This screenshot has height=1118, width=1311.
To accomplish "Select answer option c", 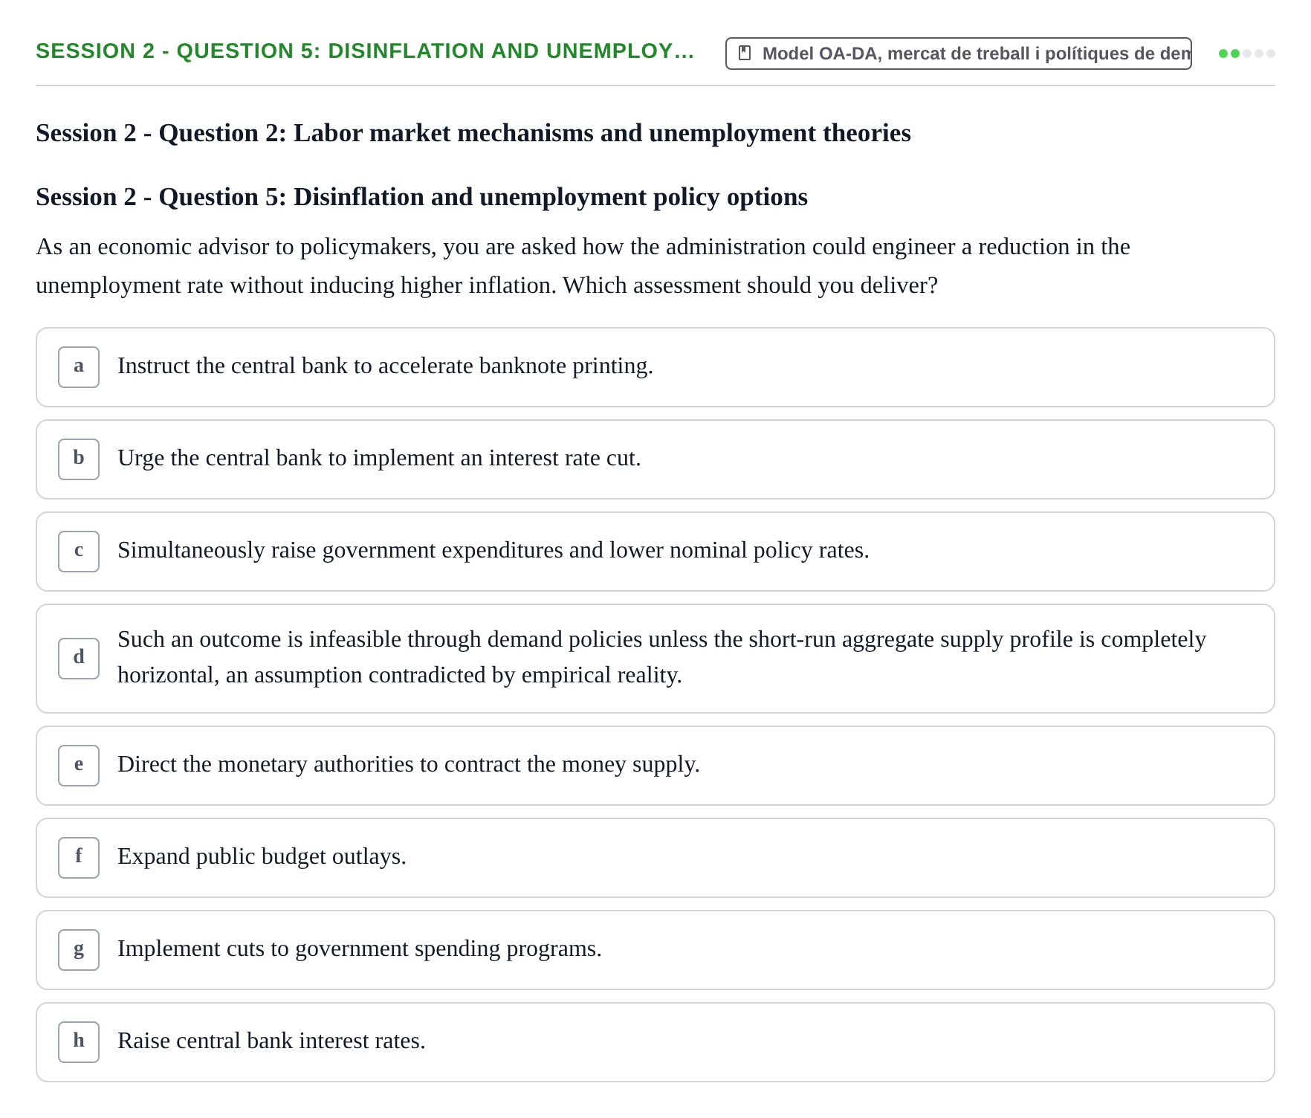I will (x=655, y=552).
